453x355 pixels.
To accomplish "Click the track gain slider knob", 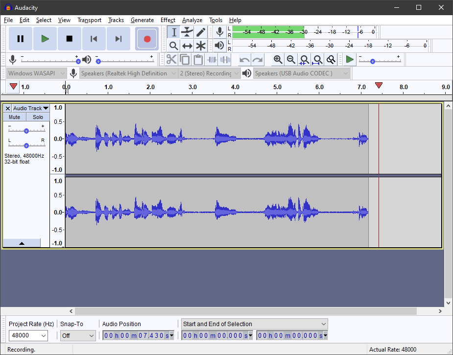I will (x=26, y=131).
